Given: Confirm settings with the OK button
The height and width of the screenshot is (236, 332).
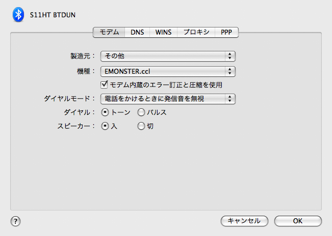Looking at the screenshot, I should tap(298, 221).
